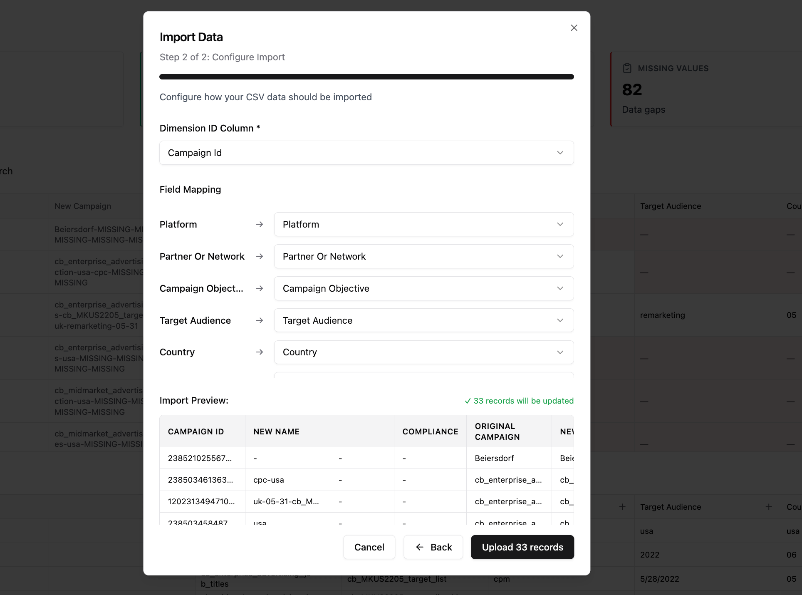The image size is (802, 595).
Task: Open Partner Or Network mapping dropdown
Action: tap(423, 256)
